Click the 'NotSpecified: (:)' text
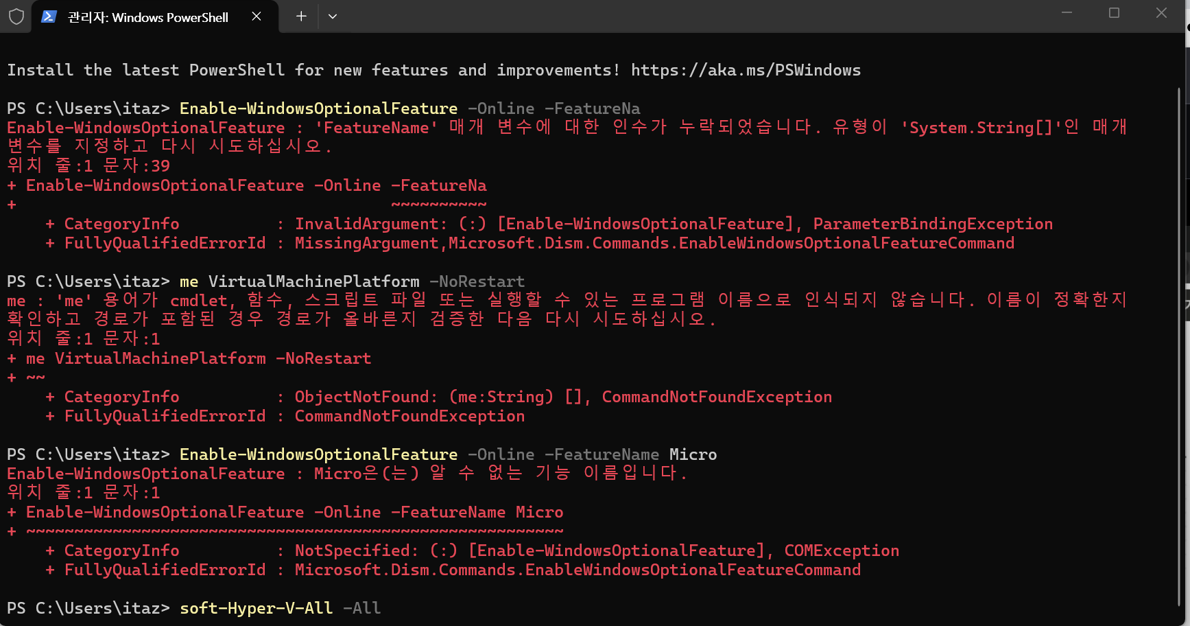This screenshot has height=626, width=1190. [376, 550]
